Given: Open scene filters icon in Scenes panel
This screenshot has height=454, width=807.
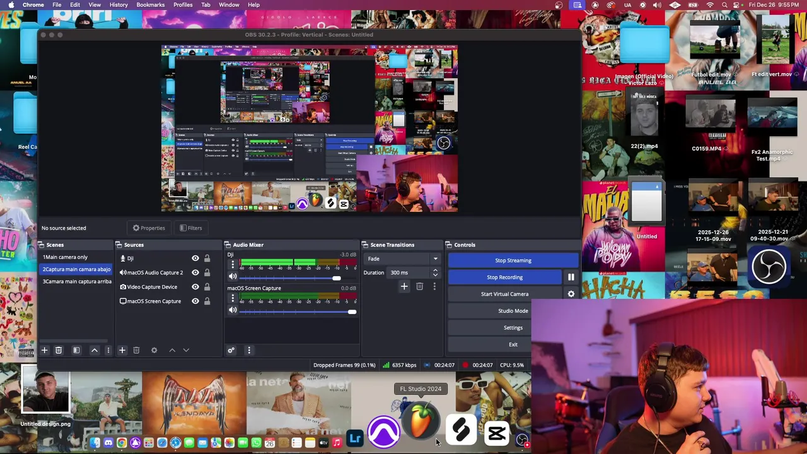Looking at the screenshot, I should coord(76,350).
